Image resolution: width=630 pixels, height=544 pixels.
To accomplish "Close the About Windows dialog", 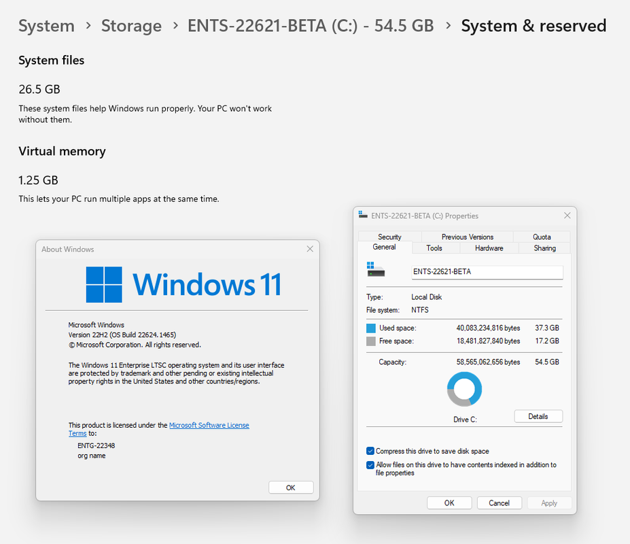I will coord(310,249).
